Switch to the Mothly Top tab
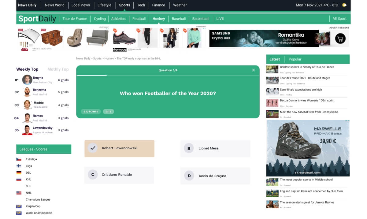This screenshot has height=219, width=367. pos(58,69)
